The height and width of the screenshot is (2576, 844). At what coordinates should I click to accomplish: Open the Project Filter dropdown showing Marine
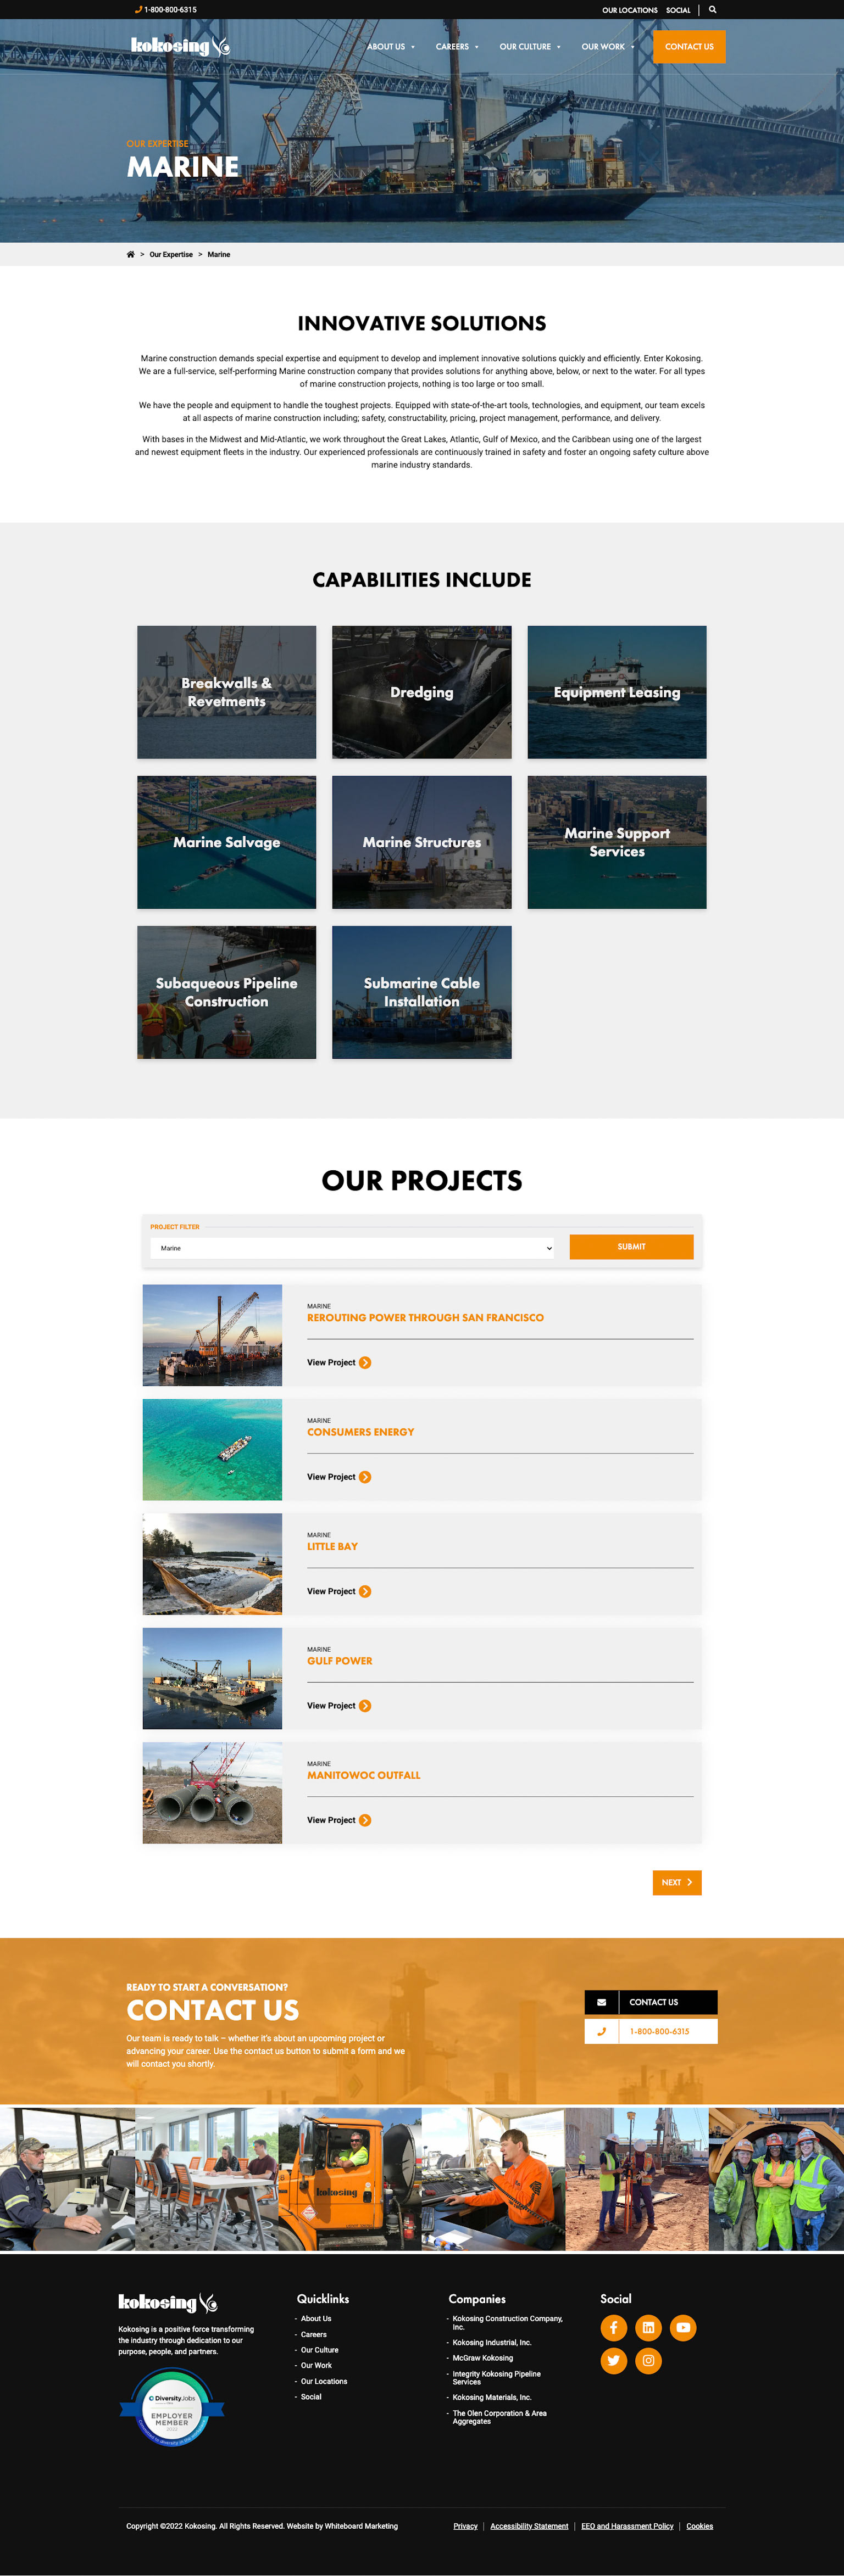[x=352, y=1248]
